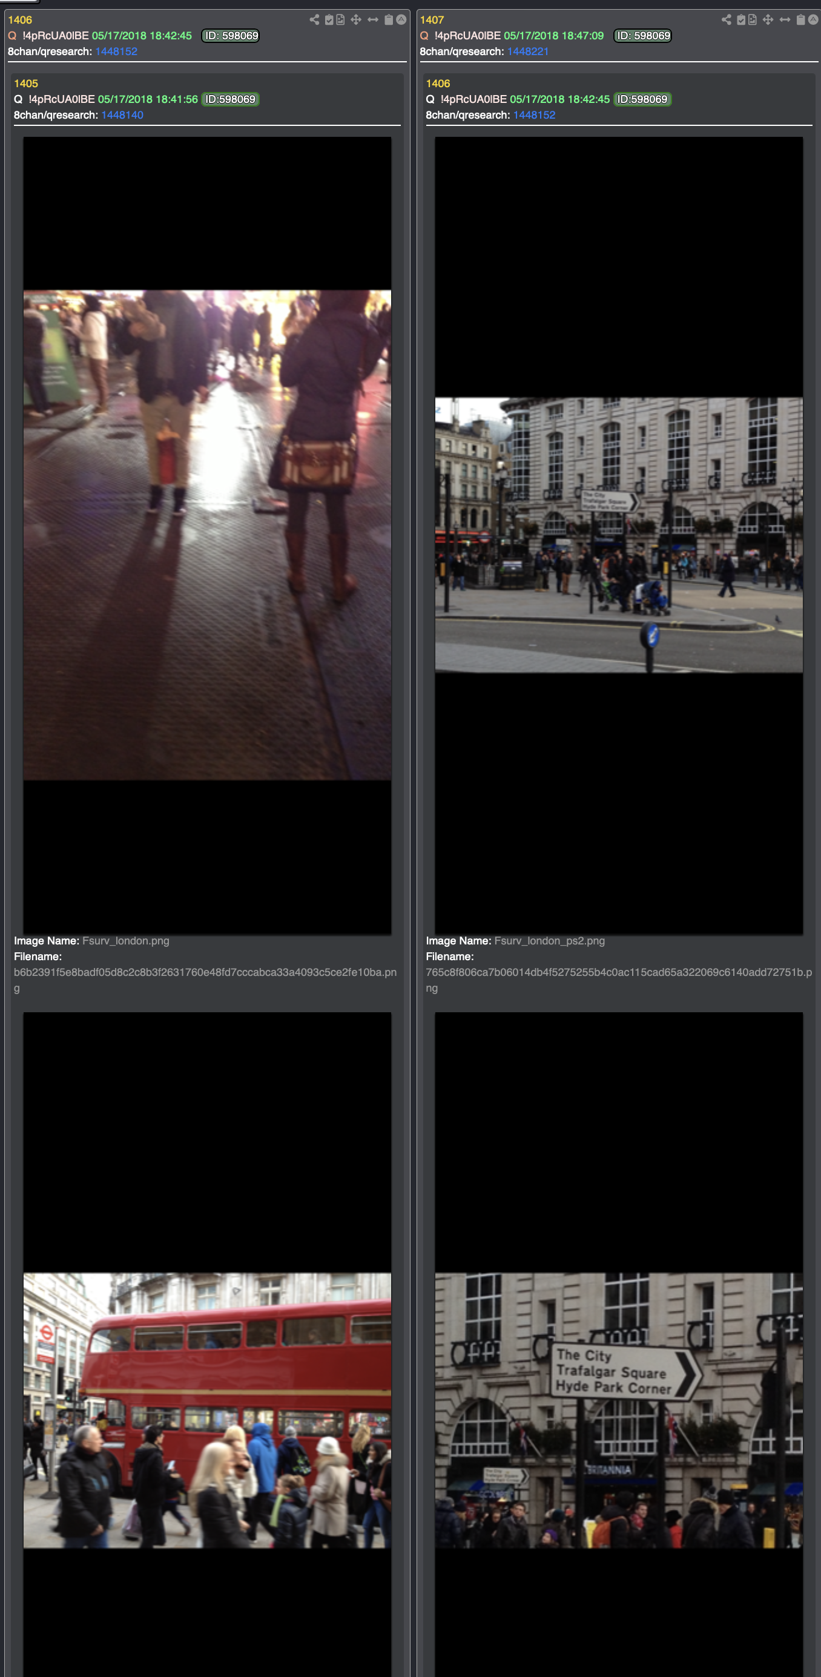The image size is (821, 1677).
Task: Click the share icon on post 1406
Action: point(314,19)
